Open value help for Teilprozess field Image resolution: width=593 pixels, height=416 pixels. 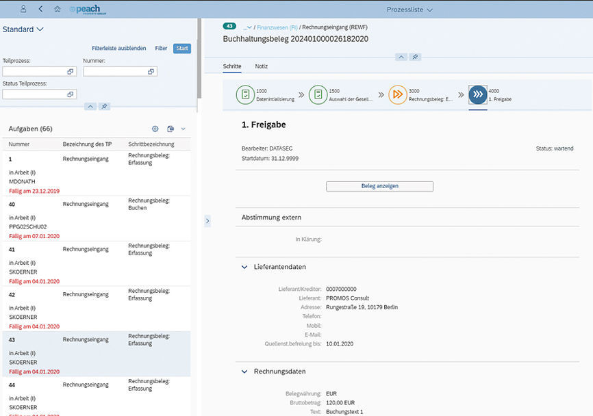click(70, 71)
